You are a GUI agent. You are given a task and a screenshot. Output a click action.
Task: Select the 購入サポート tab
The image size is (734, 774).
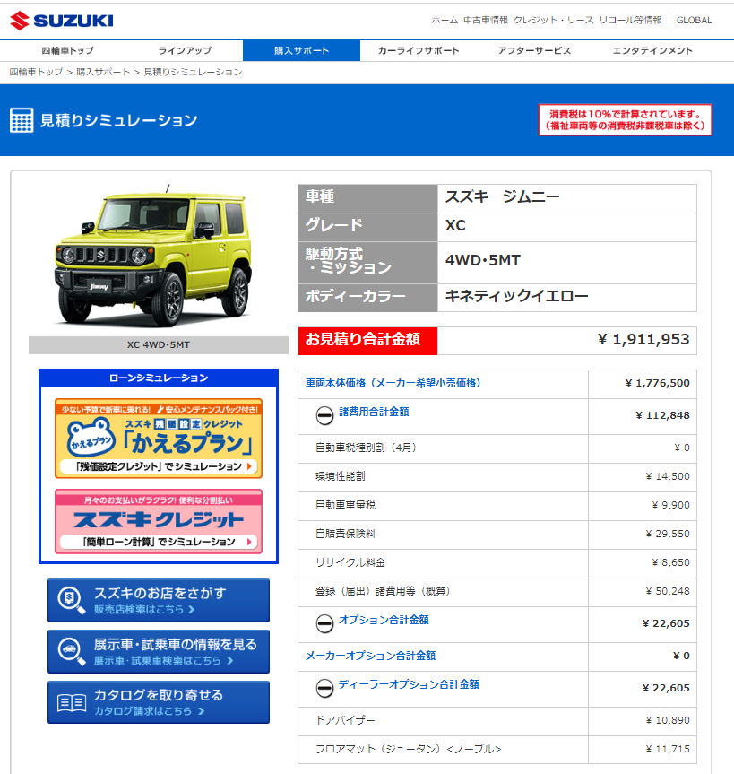pos(301,50)
